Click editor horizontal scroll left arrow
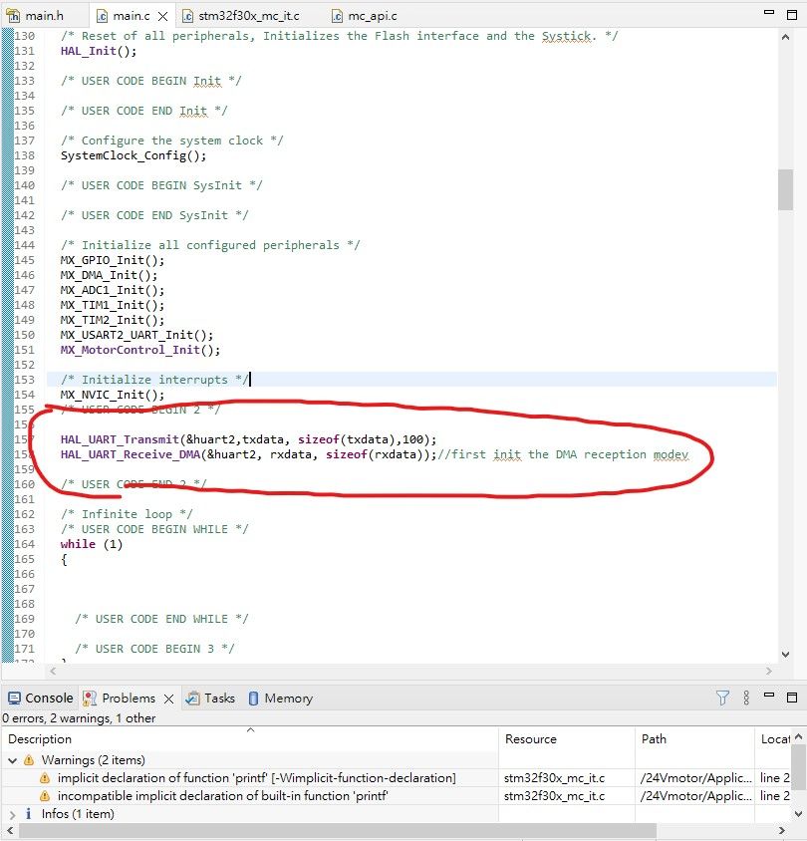The width and height of the screenshot is (807, 841). tap(53, 671)
